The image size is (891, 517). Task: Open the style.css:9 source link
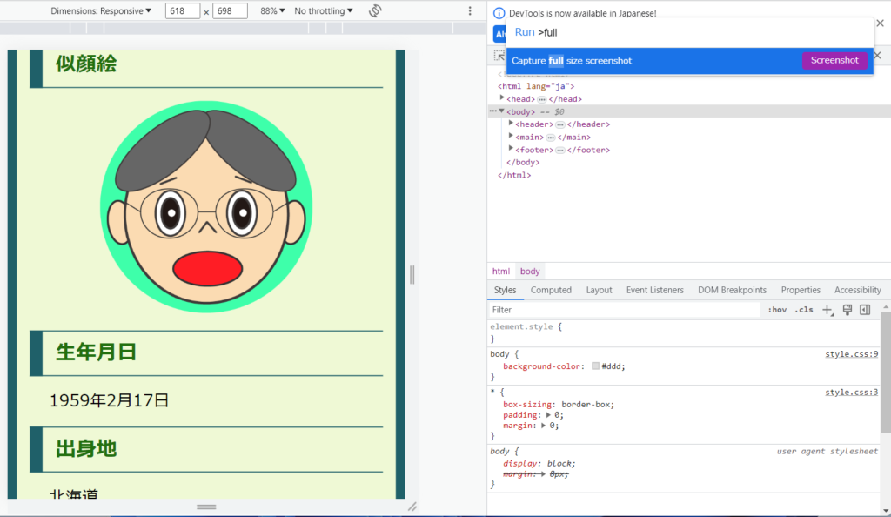click(851, 354)
